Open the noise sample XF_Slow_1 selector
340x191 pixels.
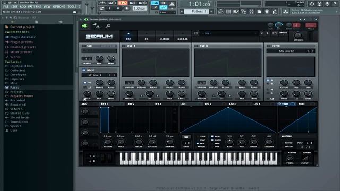click(95, 75)
